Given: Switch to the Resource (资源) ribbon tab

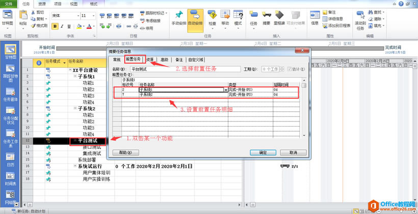Looking at the screenshot, I should tap(42, 4).
